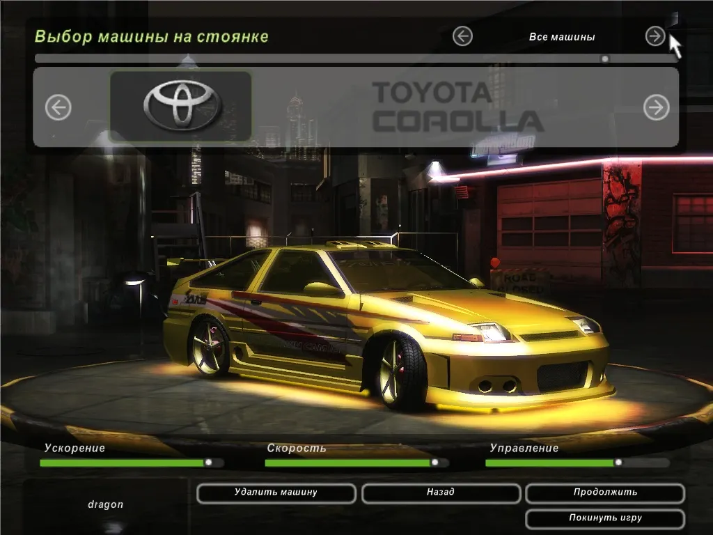
Task: Click 'TOYOTA COROLLA' car name text
Action: (457, 107)
